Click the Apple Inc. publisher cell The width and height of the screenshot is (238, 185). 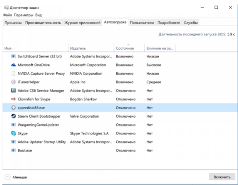[x=78, y=82]
